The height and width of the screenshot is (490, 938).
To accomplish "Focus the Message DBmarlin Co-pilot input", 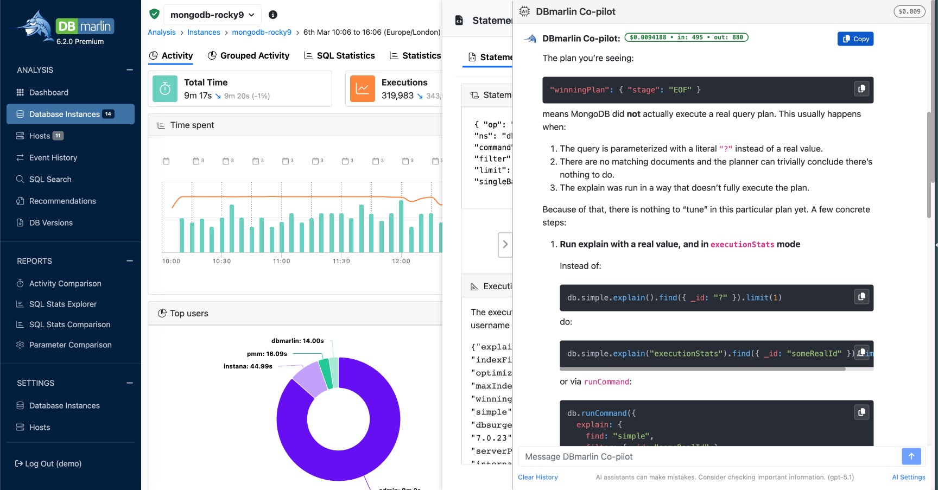I will [710, 457].
